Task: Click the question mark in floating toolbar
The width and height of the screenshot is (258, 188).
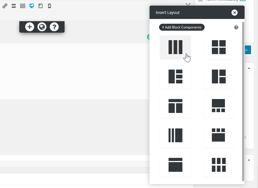Action: pyautogui.click(x=54, y=27)
